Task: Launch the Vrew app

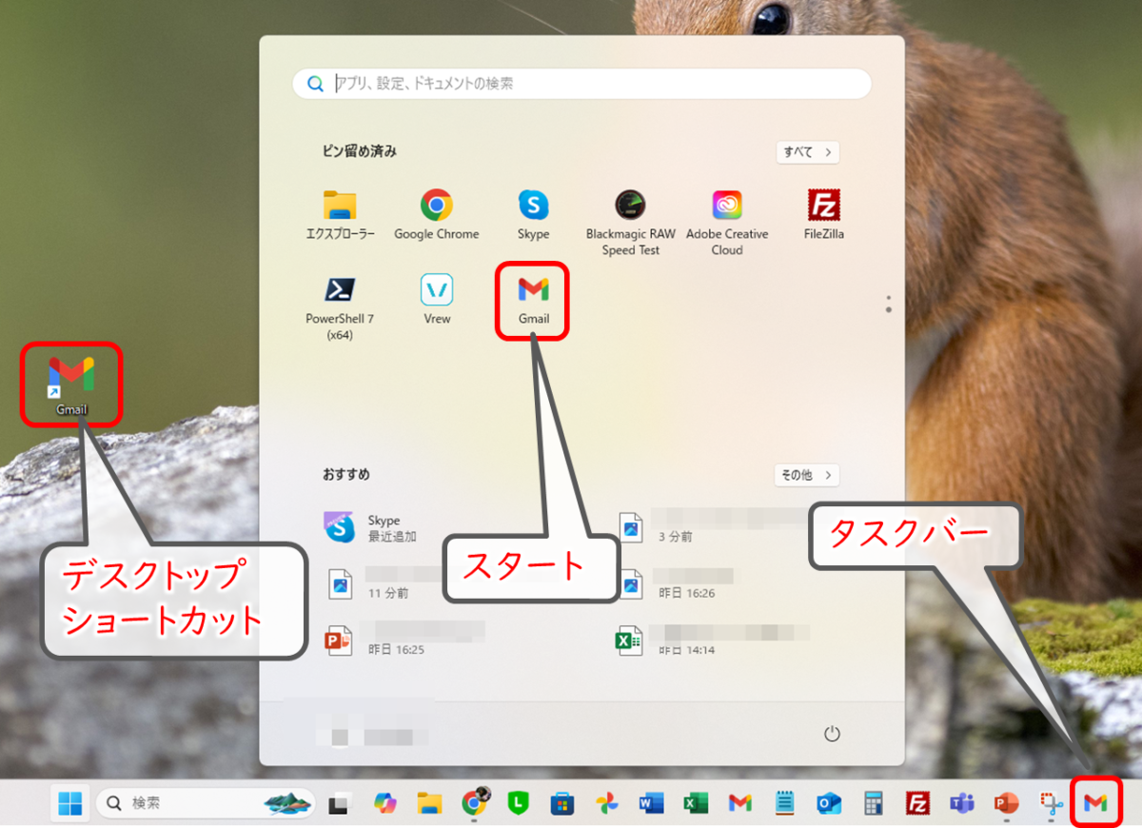Action: tap(437, 299)
